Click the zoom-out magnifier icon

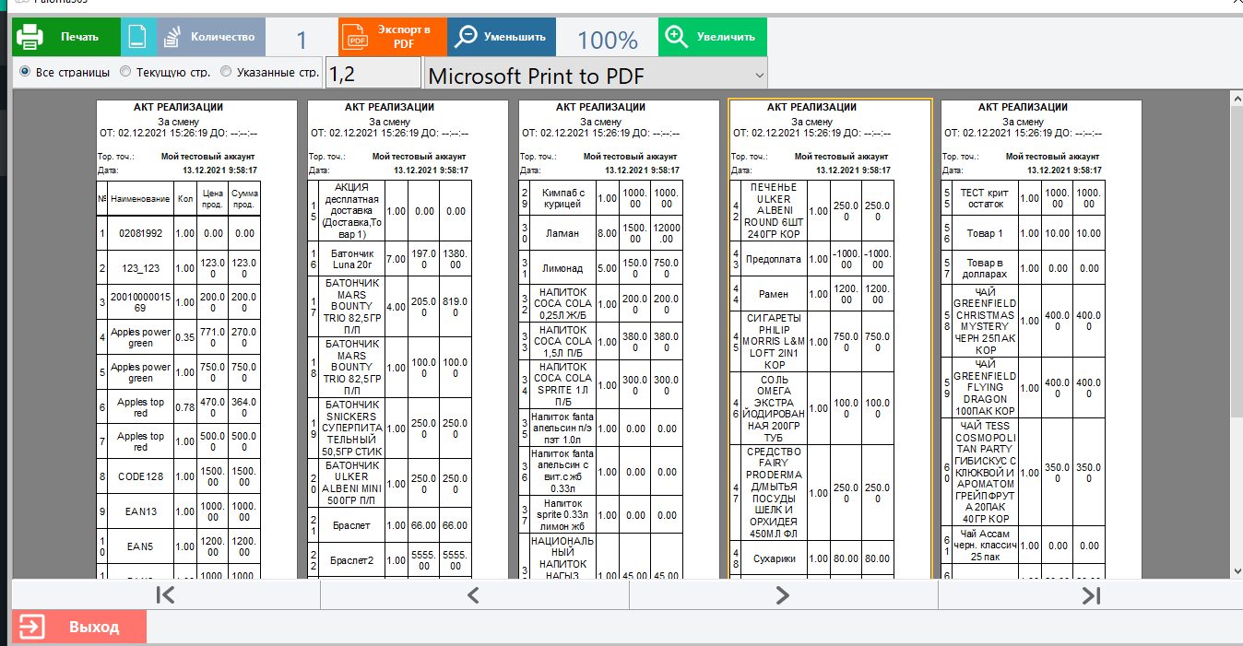click(468, 37)
